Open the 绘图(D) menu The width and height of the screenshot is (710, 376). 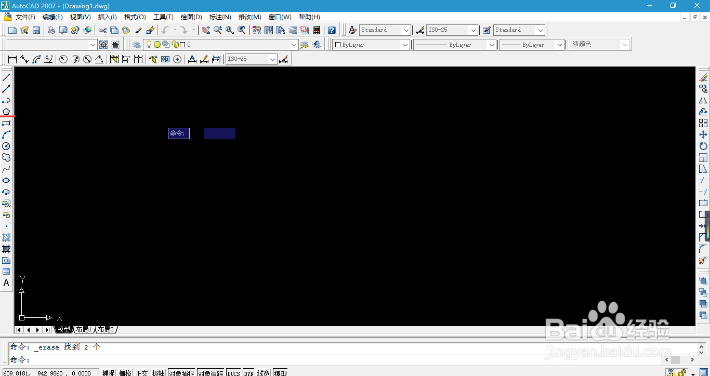coord(191,17)
